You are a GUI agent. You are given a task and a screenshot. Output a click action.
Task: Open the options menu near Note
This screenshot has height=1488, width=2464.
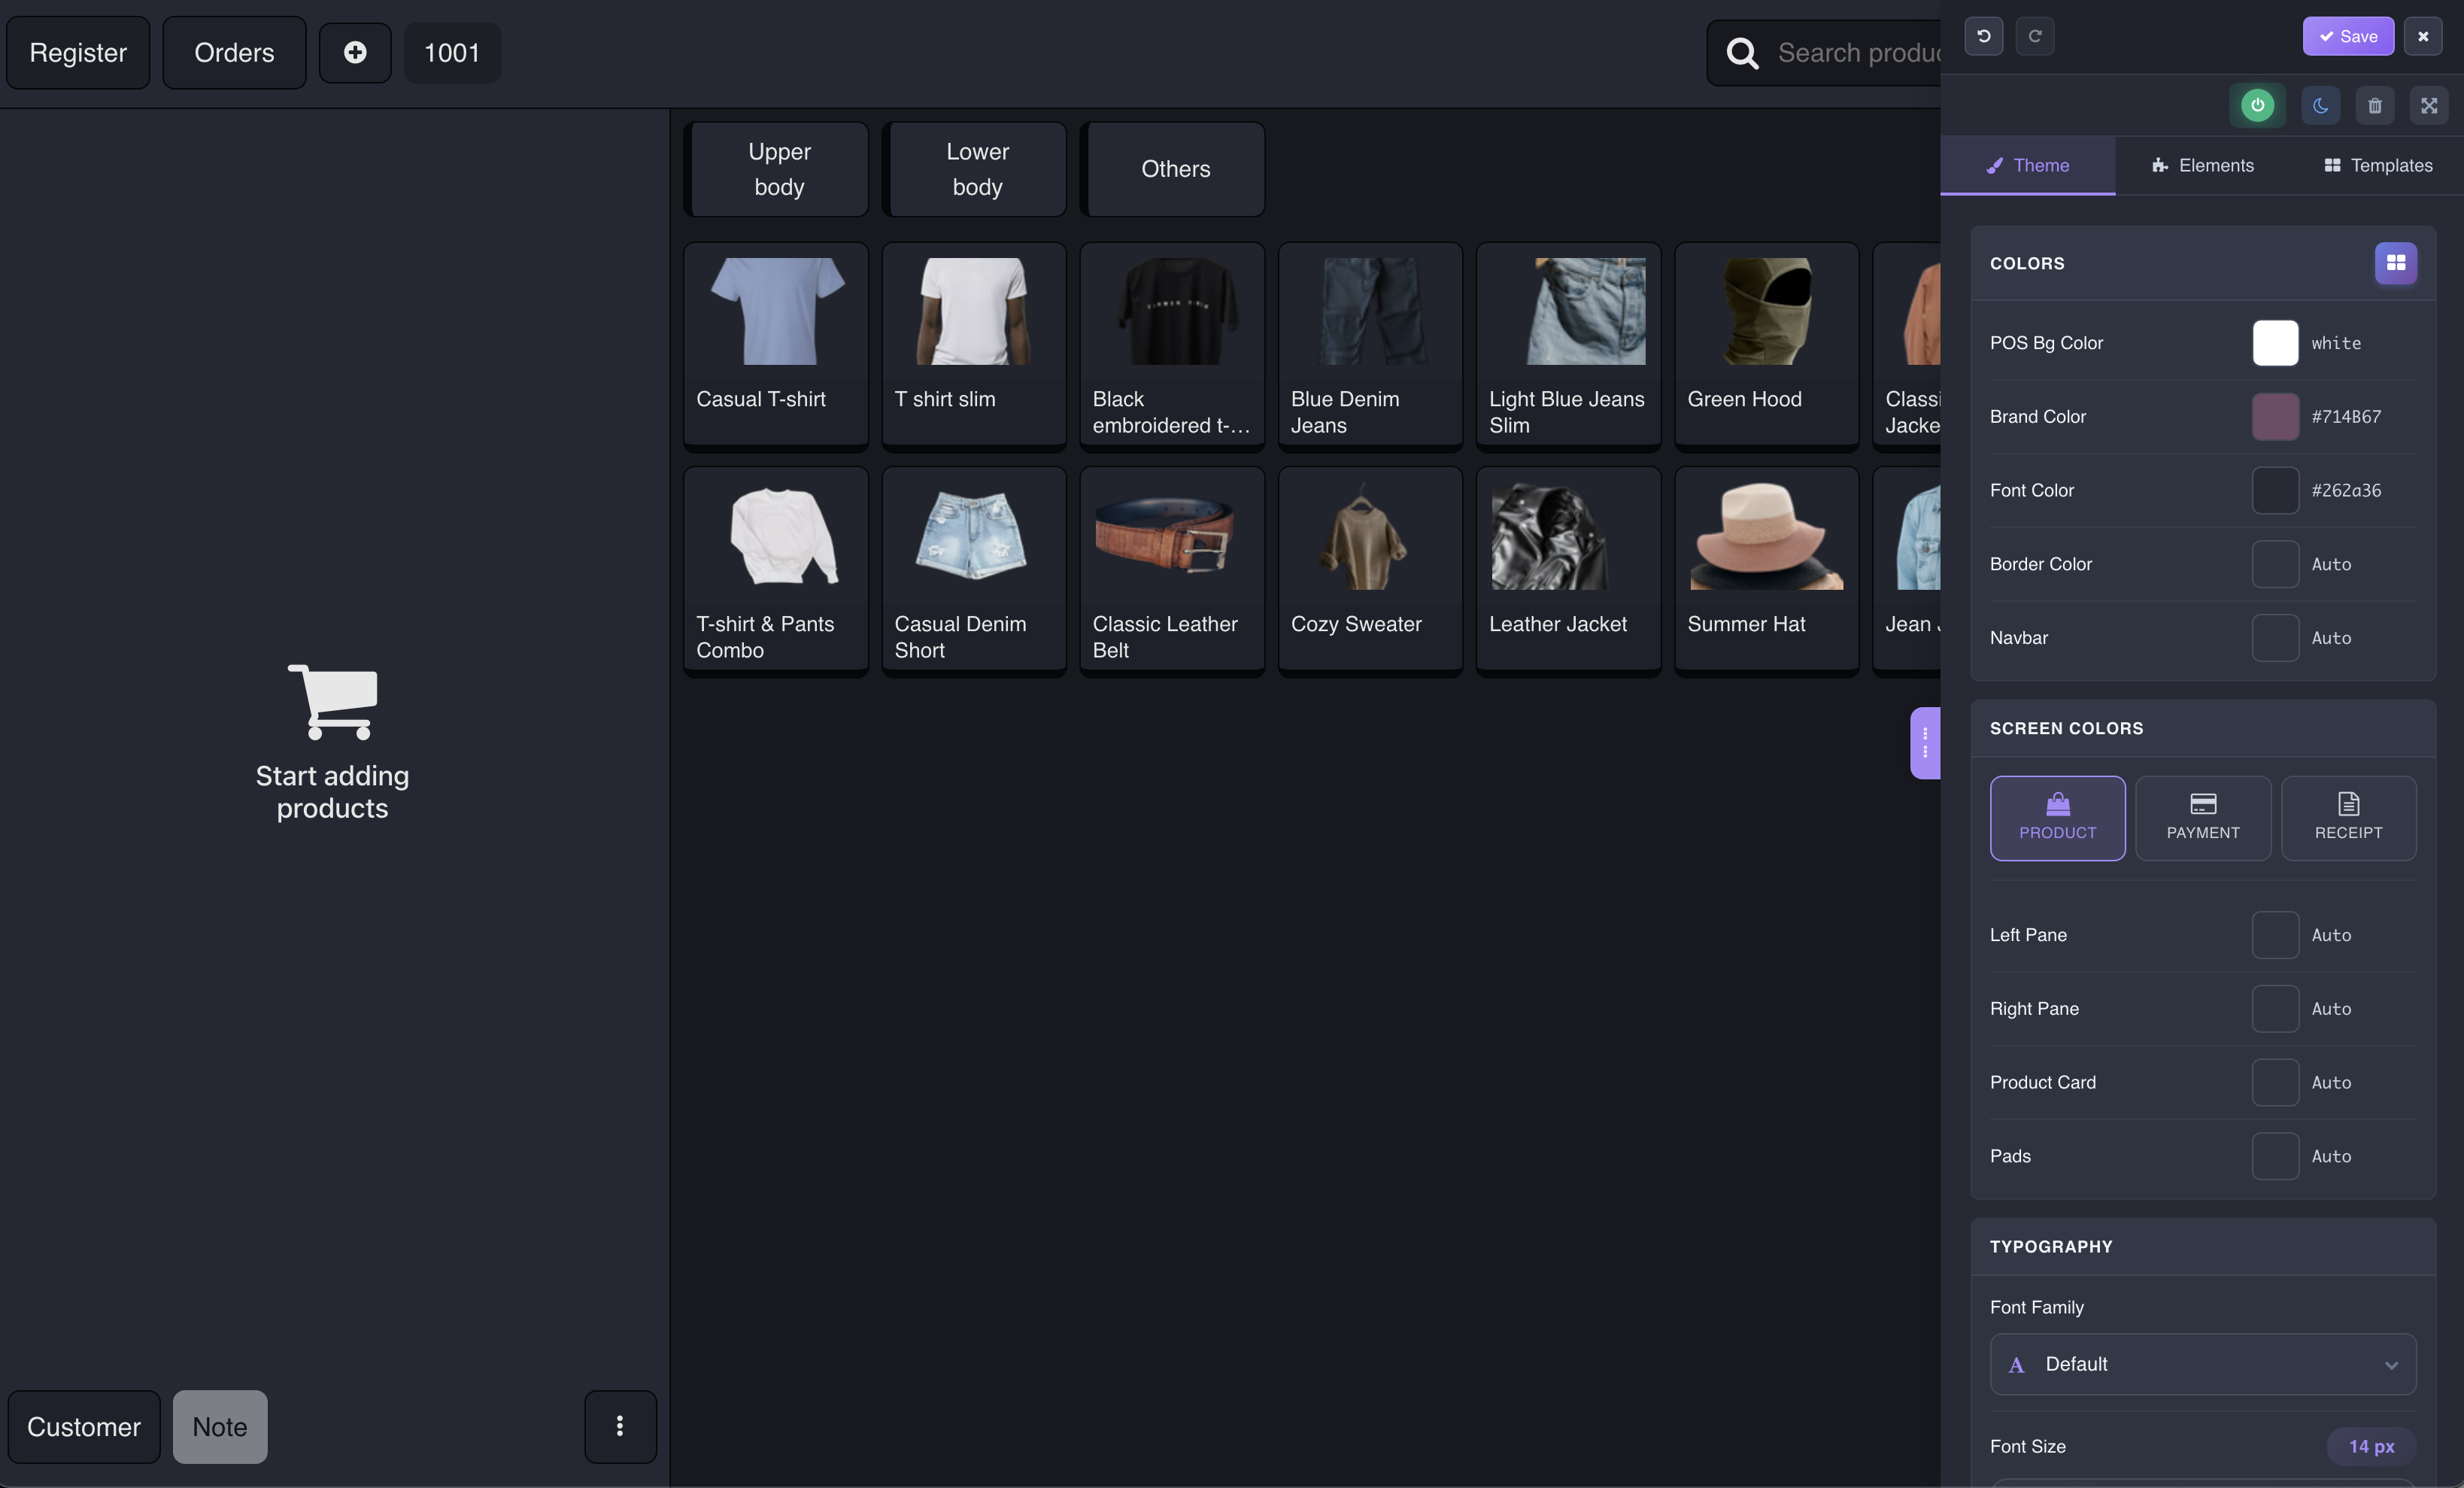click(620, 1427)
